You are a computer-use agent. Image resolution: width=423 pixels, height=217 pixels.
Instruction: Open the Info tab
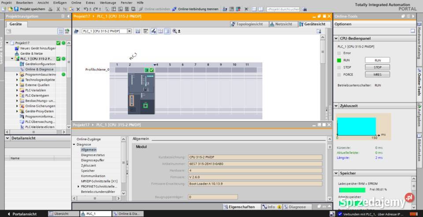pyautogui.click(x=271, y=207)
